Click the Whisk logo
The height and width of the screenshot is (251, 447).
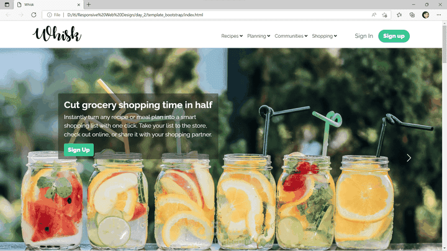[x=56, y=34]
